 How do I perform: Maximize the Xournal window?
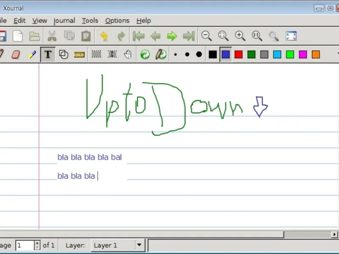coord(330,8)
